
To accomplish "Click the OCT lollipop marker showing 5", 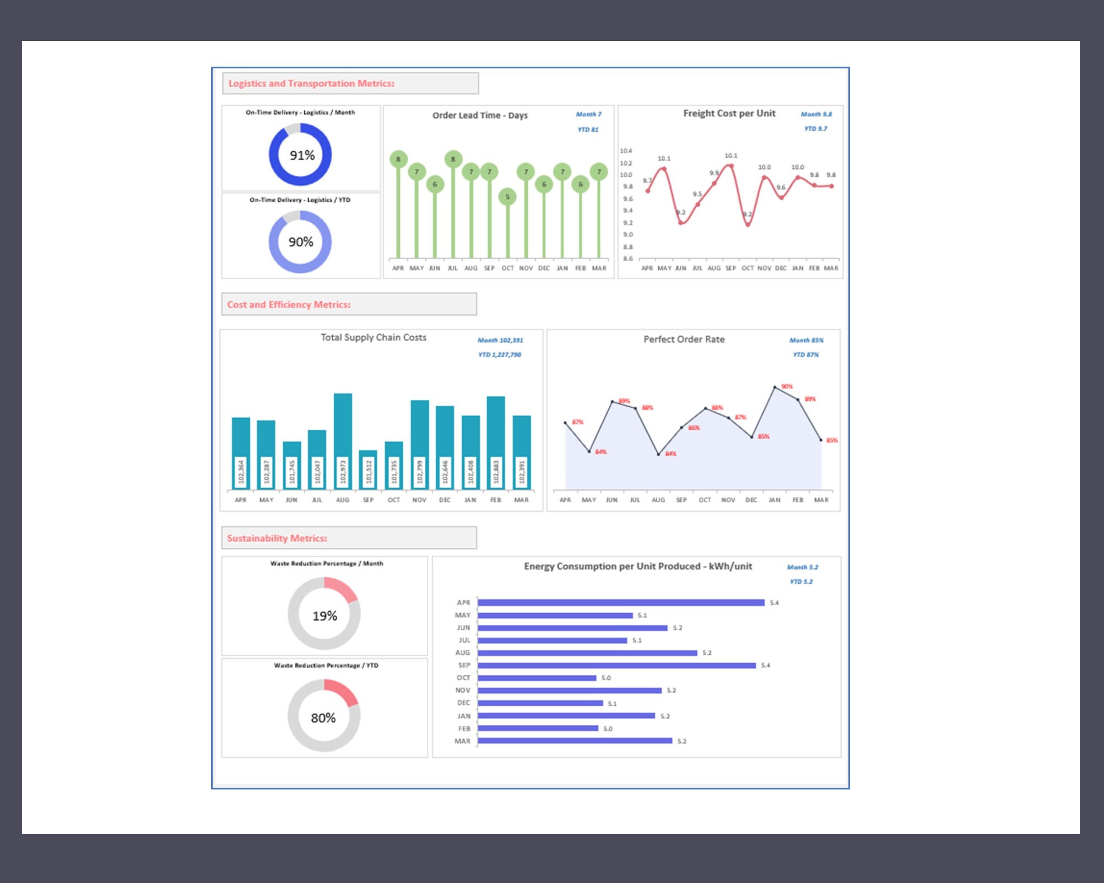I will coord(507,196).
